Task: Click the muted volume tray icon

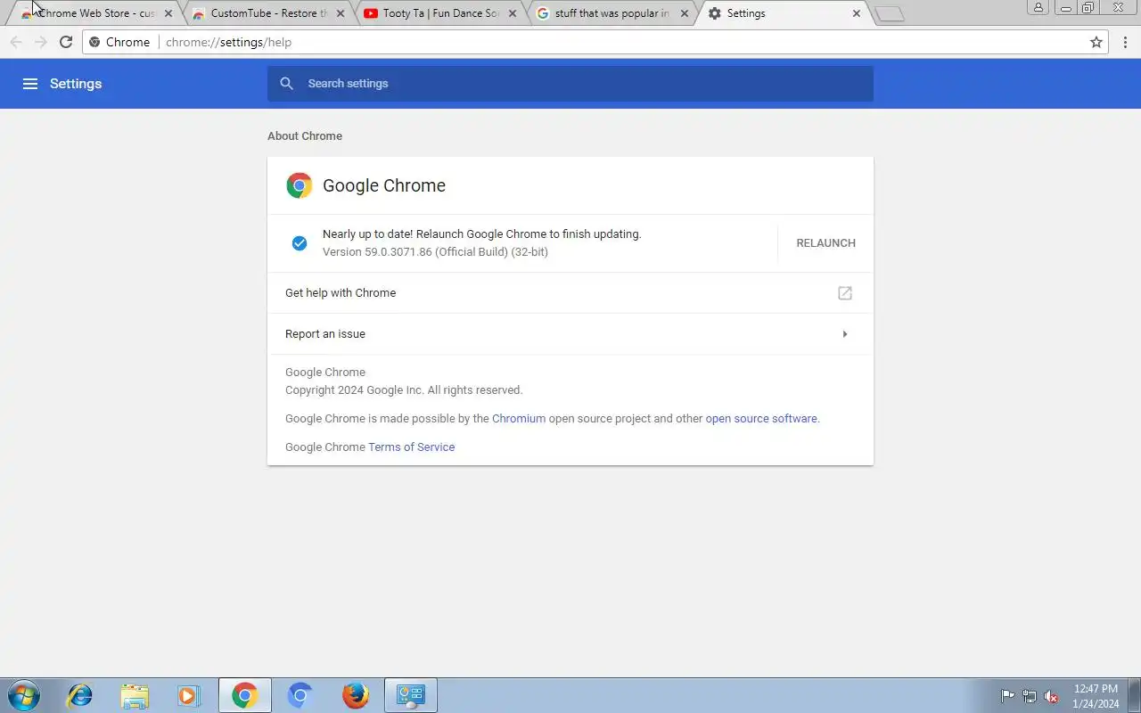Action: pos(1052,696)
